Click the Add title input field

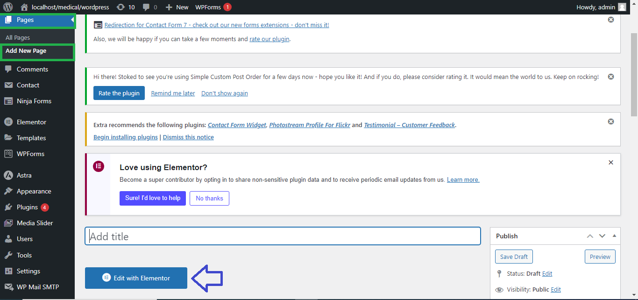(x=283, y=236)
